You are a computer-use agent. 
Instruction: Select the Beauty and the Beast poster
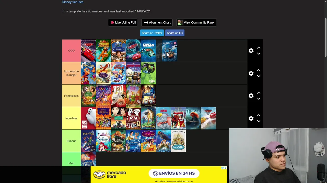coord(148,96)
